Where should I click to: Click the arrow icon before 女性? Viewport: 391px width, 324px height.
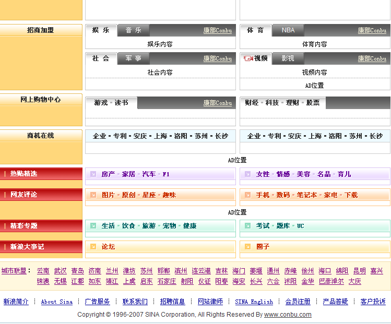(247, 174)
